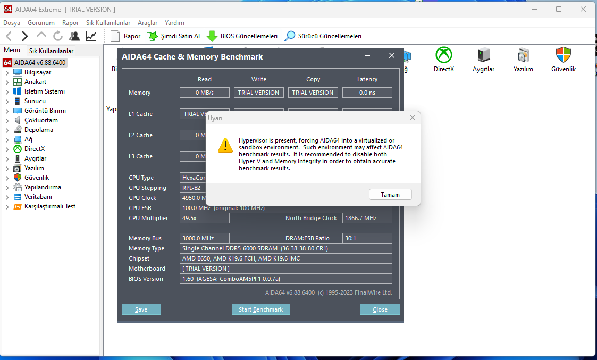Click the Veritabanı database icon in tree

point(18,197)
